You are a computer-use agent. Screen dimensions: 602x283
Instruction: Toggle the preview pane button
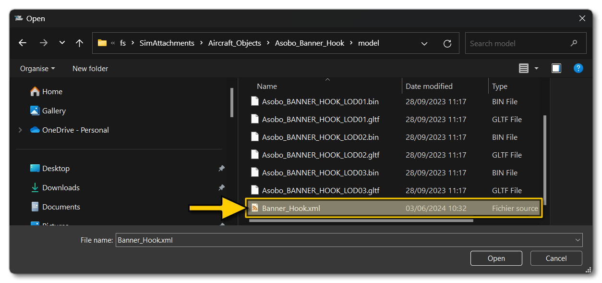click(556, 68)
